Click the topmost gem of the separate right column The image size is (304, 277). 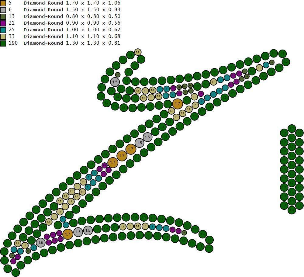tap(292, 129)
